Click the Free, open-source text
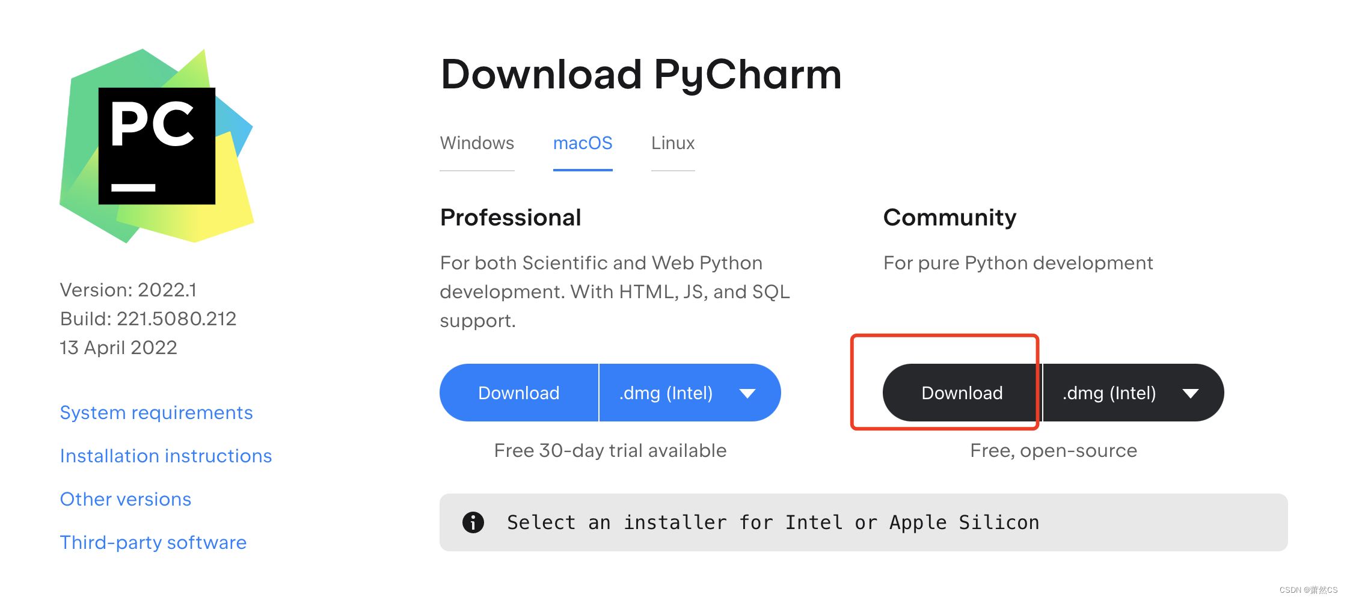Image resolution: width=1347 pixels, height=600 pixels. tap(1054, 450)
